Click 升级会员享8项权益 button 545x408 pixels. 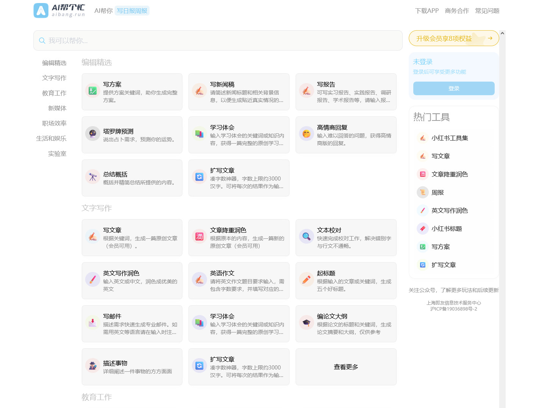454,38
